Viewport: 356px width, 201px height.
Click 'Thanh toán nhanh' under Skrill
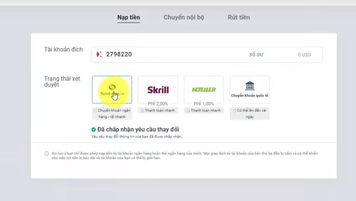160,110
